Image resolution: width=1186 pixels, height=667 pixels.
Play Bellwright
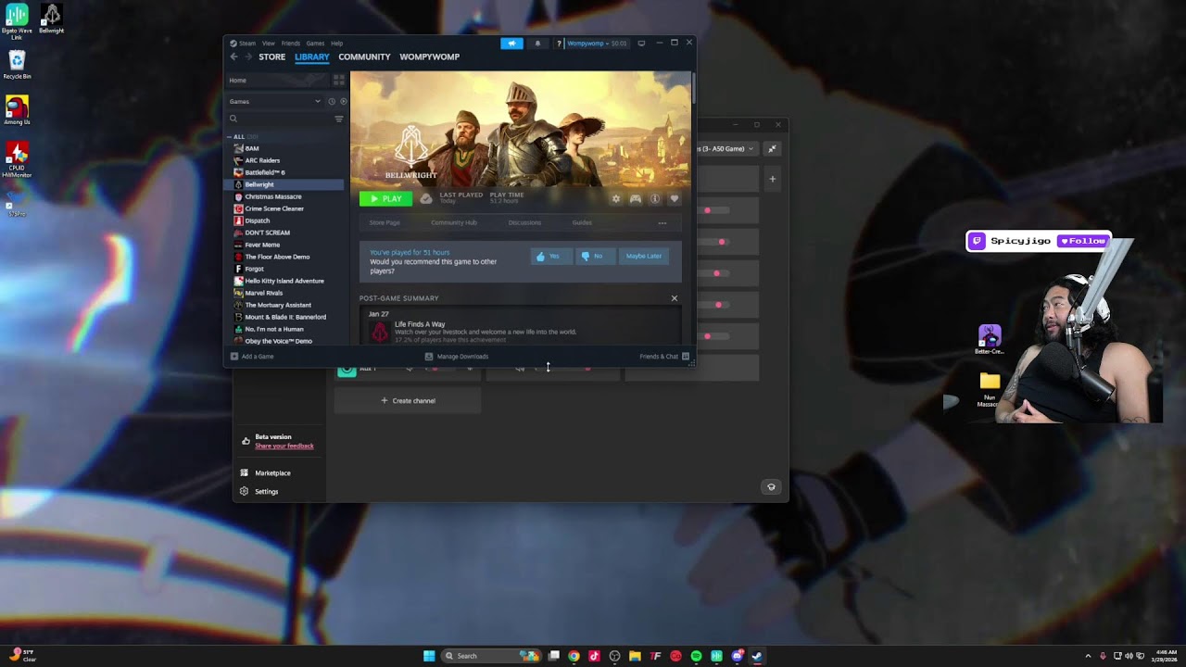click(385, 198)
